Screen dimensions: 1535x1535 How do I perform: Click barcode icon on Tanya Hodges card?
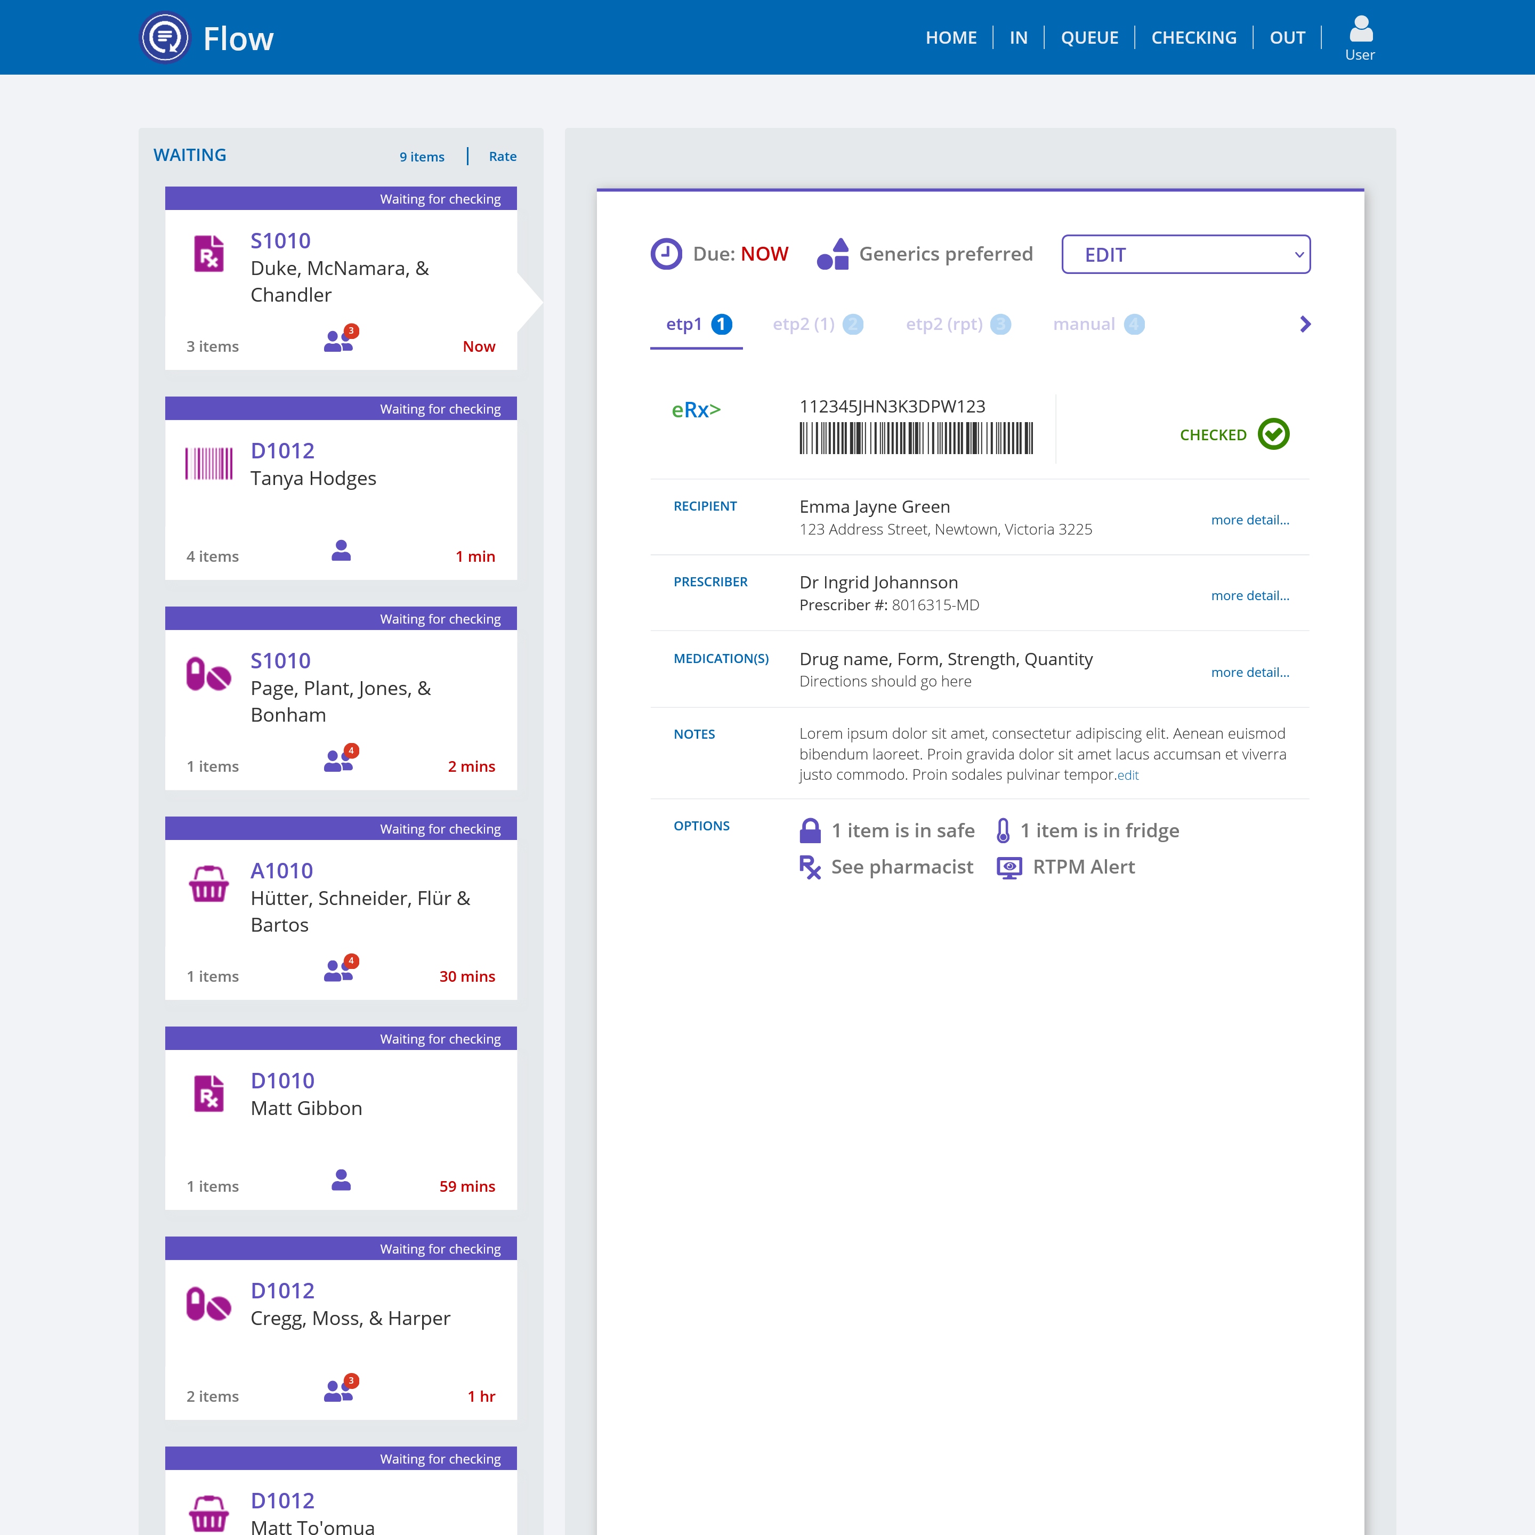(209, 463)
